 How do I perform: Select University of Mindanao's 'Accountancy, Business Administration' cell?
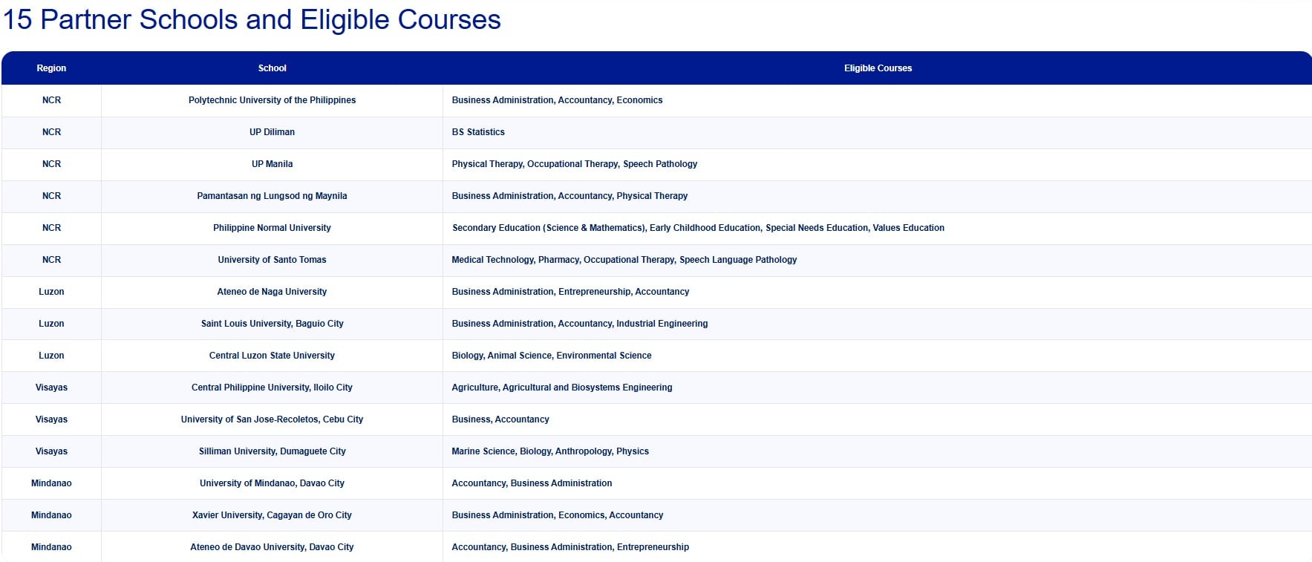(x=878, y=483)
